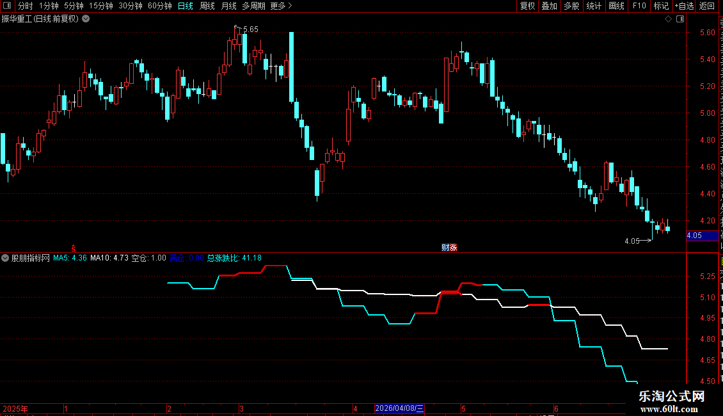Select the 30分钟 period
The height and width of the screenshot is (416, 723).
131,6
